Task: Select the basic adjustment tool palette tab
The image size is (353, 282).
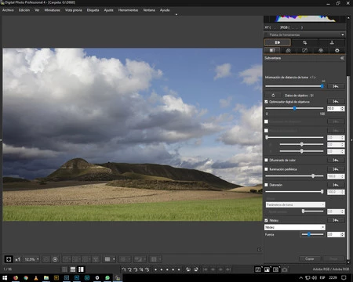Action: [x=278, y=42]
